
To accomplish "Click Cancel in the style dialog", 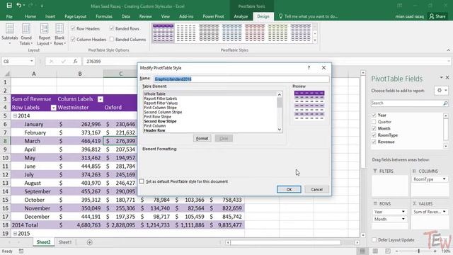I will [316, 189].
